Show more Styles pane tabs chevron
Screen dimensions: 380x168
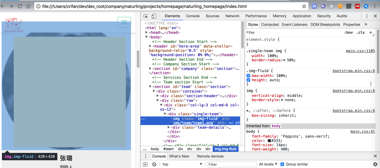click(x=366, y=25)
